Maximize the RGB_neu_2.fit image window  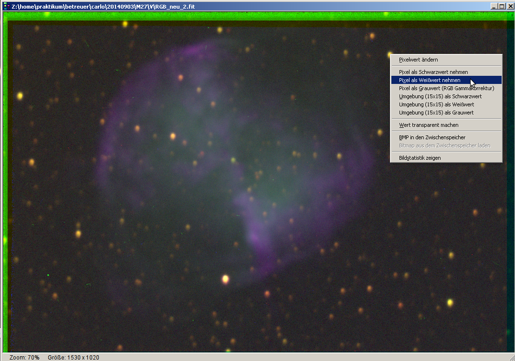pos(501,6)
